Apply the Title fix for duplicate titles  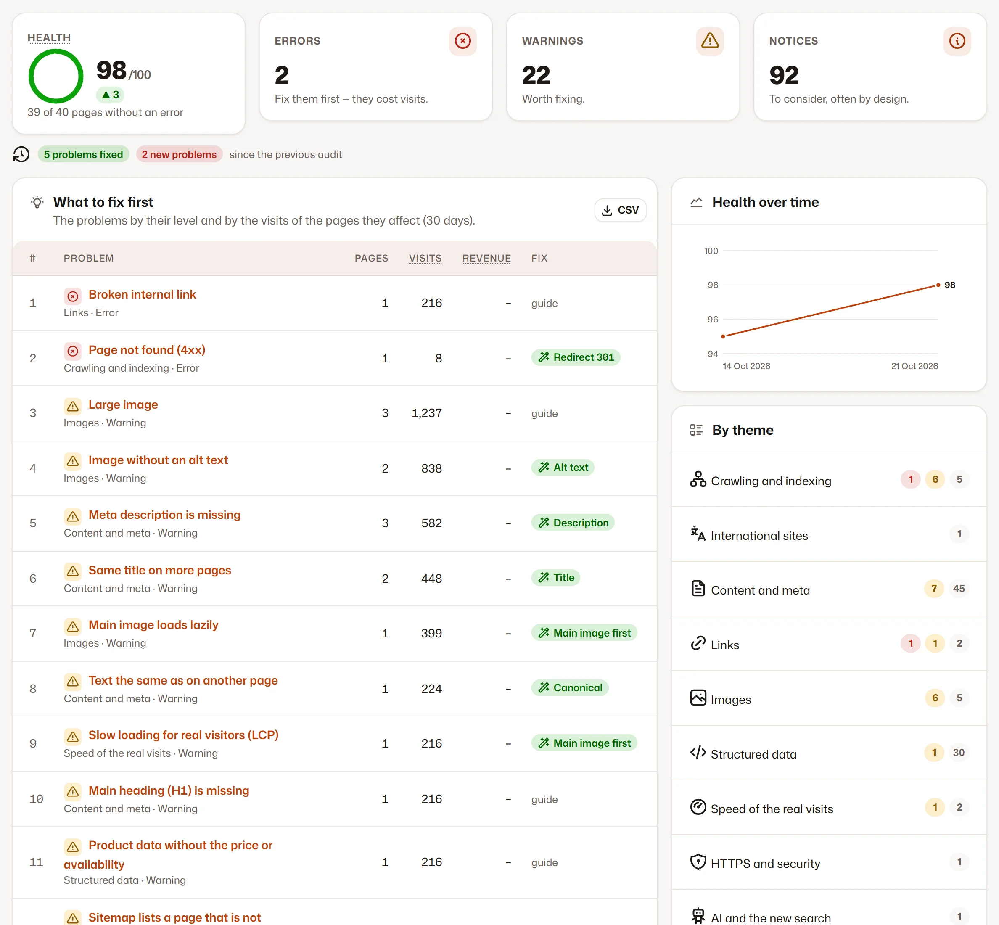pos(555,578)
